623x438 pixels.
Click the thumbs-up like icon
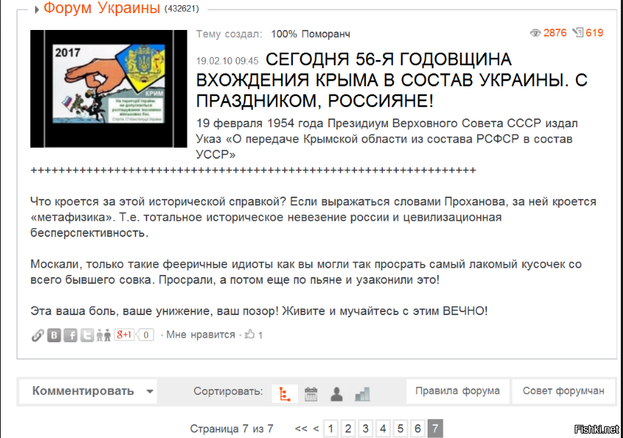[x=250, y=334]
